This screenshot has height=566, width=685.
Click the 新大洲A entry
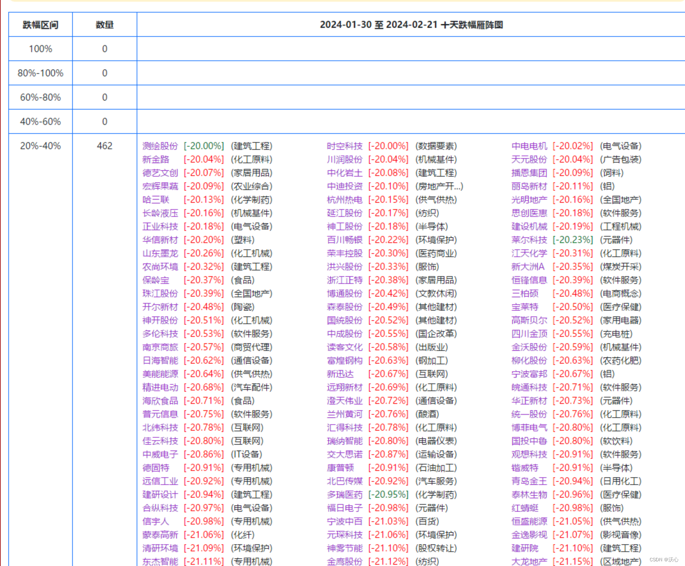[528, 267]
